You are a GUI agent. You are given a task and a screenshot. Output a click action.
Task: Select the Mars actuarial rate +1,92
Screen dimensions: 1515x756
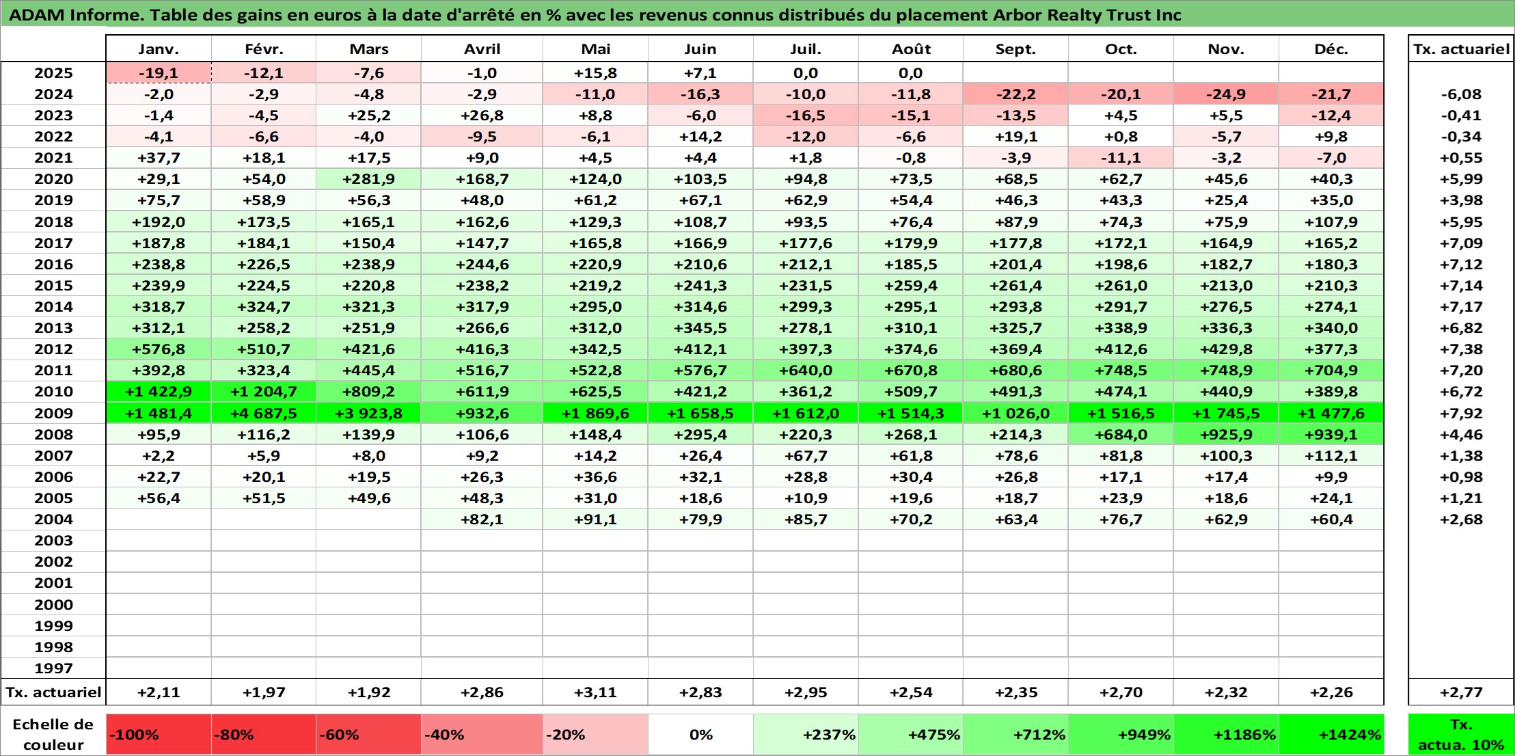(369, 692)
